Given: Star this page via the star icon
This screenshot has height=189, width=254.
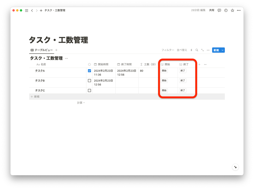Looking at the screenshot, I should (232, 10).
